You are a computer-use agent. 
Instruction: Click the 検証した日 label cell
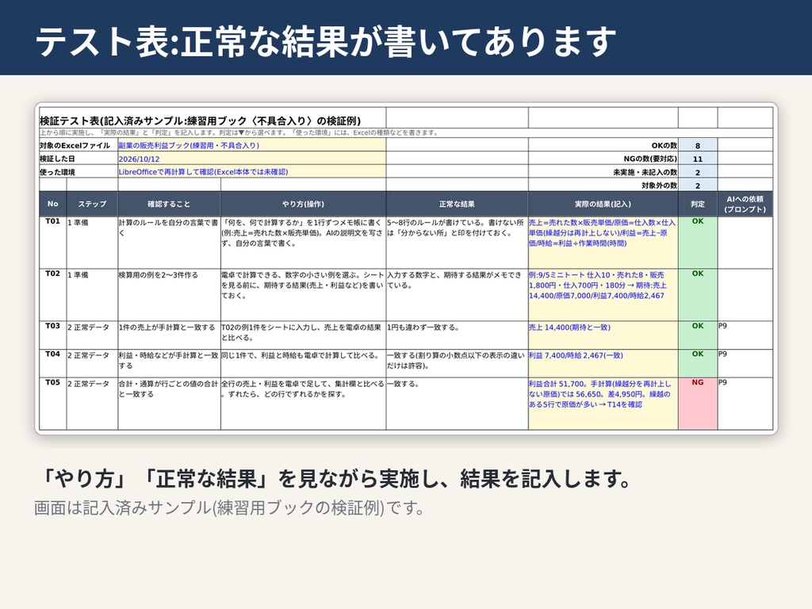click(79, 159)
